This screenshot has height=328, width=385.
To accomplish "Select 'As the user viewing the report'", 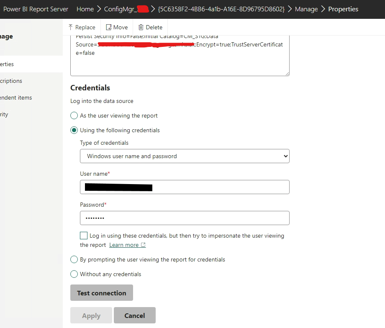I will pyautogui.click(x=74, y=115).
